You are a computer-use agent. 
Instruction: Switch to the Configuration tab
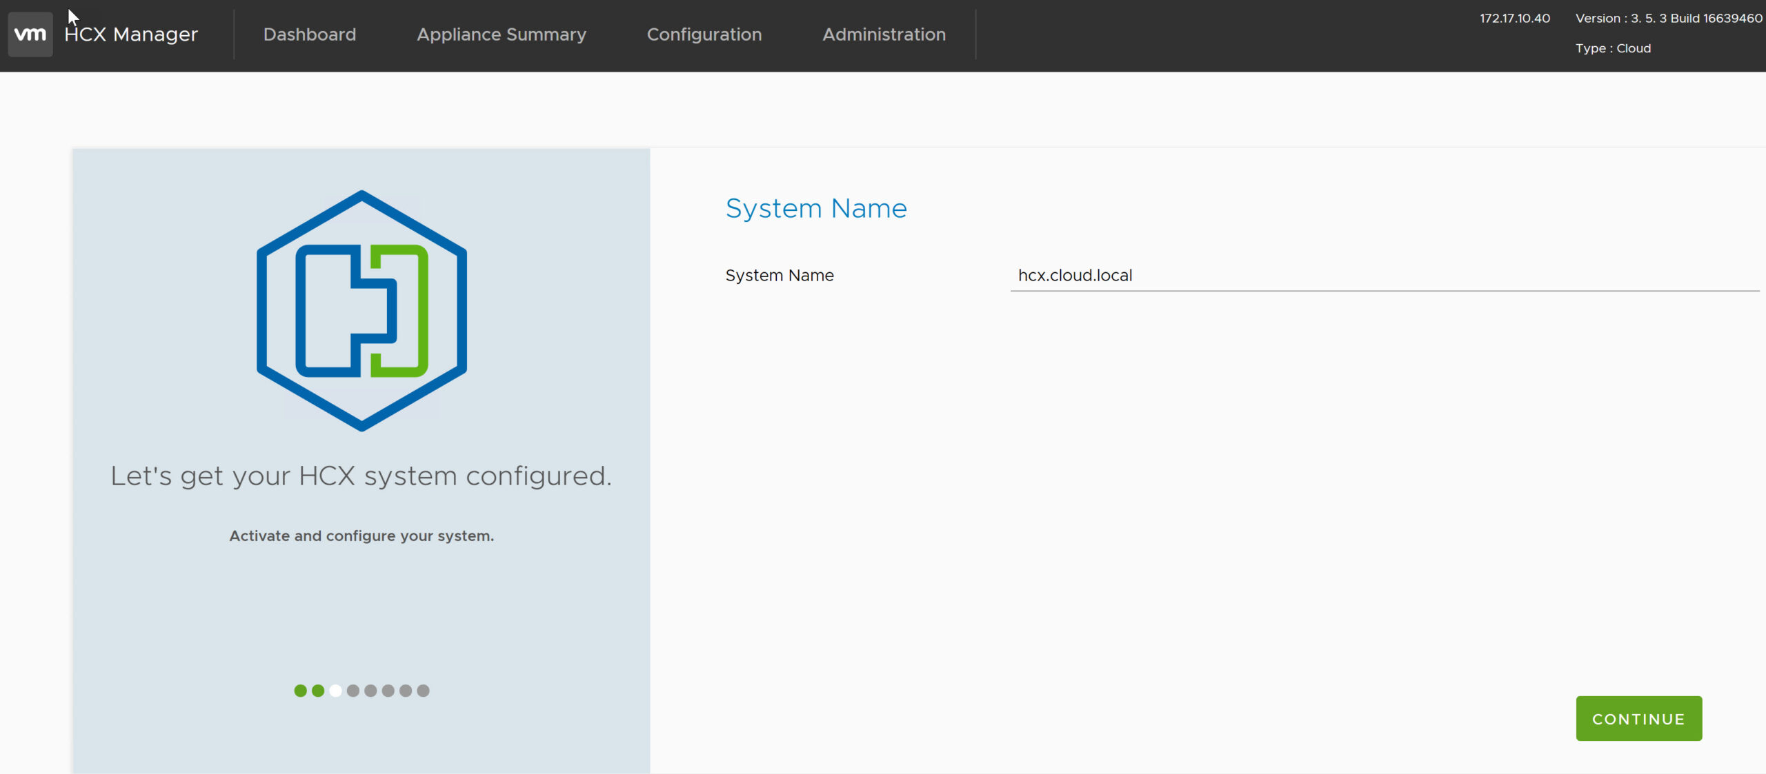point(704,34)
